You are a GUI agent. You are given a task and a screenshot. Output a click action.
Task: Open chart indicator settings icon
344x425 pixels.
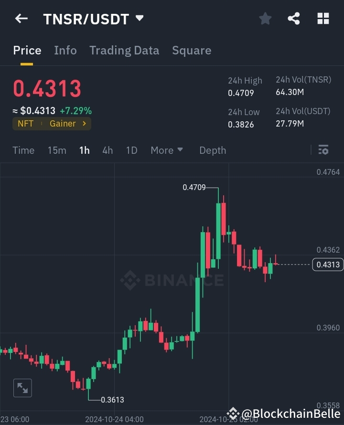coord(323,150)
